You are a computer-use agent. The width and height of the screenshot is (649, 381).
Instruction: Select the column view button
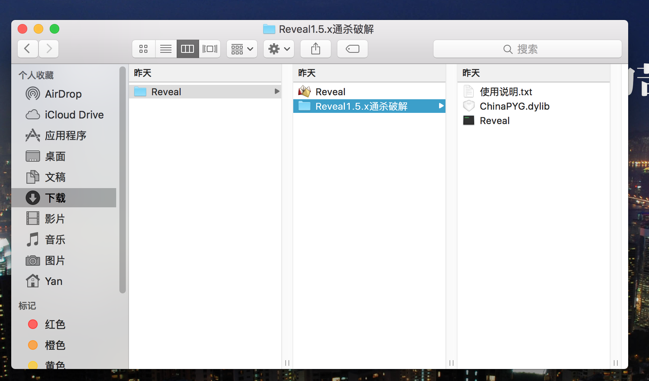(x=187, y=49)
